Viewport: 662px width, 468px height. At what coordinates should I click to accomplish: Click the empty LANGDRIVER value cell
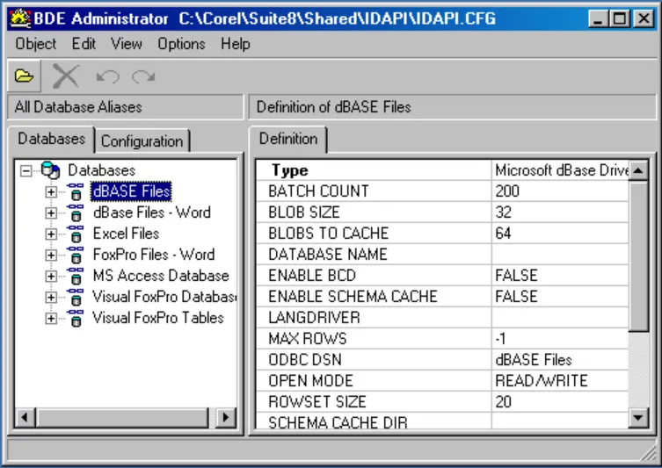pyautogui.click(x=560, y=318)
